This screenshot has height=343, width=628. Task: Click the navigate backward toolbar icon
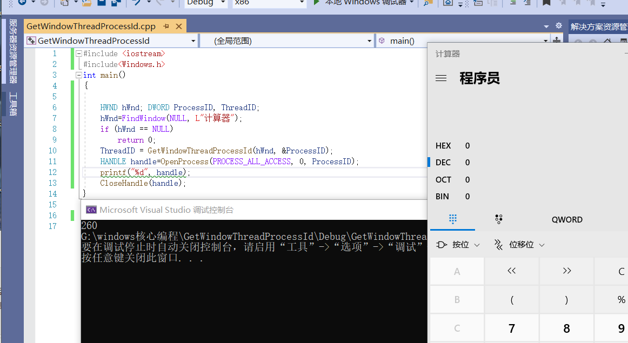coord(22,2)
